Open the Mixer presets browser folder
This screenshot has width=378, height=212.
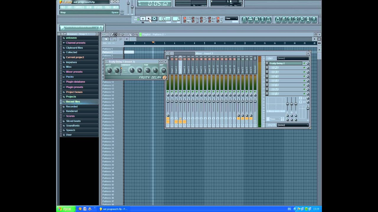(x=74, y=72)
